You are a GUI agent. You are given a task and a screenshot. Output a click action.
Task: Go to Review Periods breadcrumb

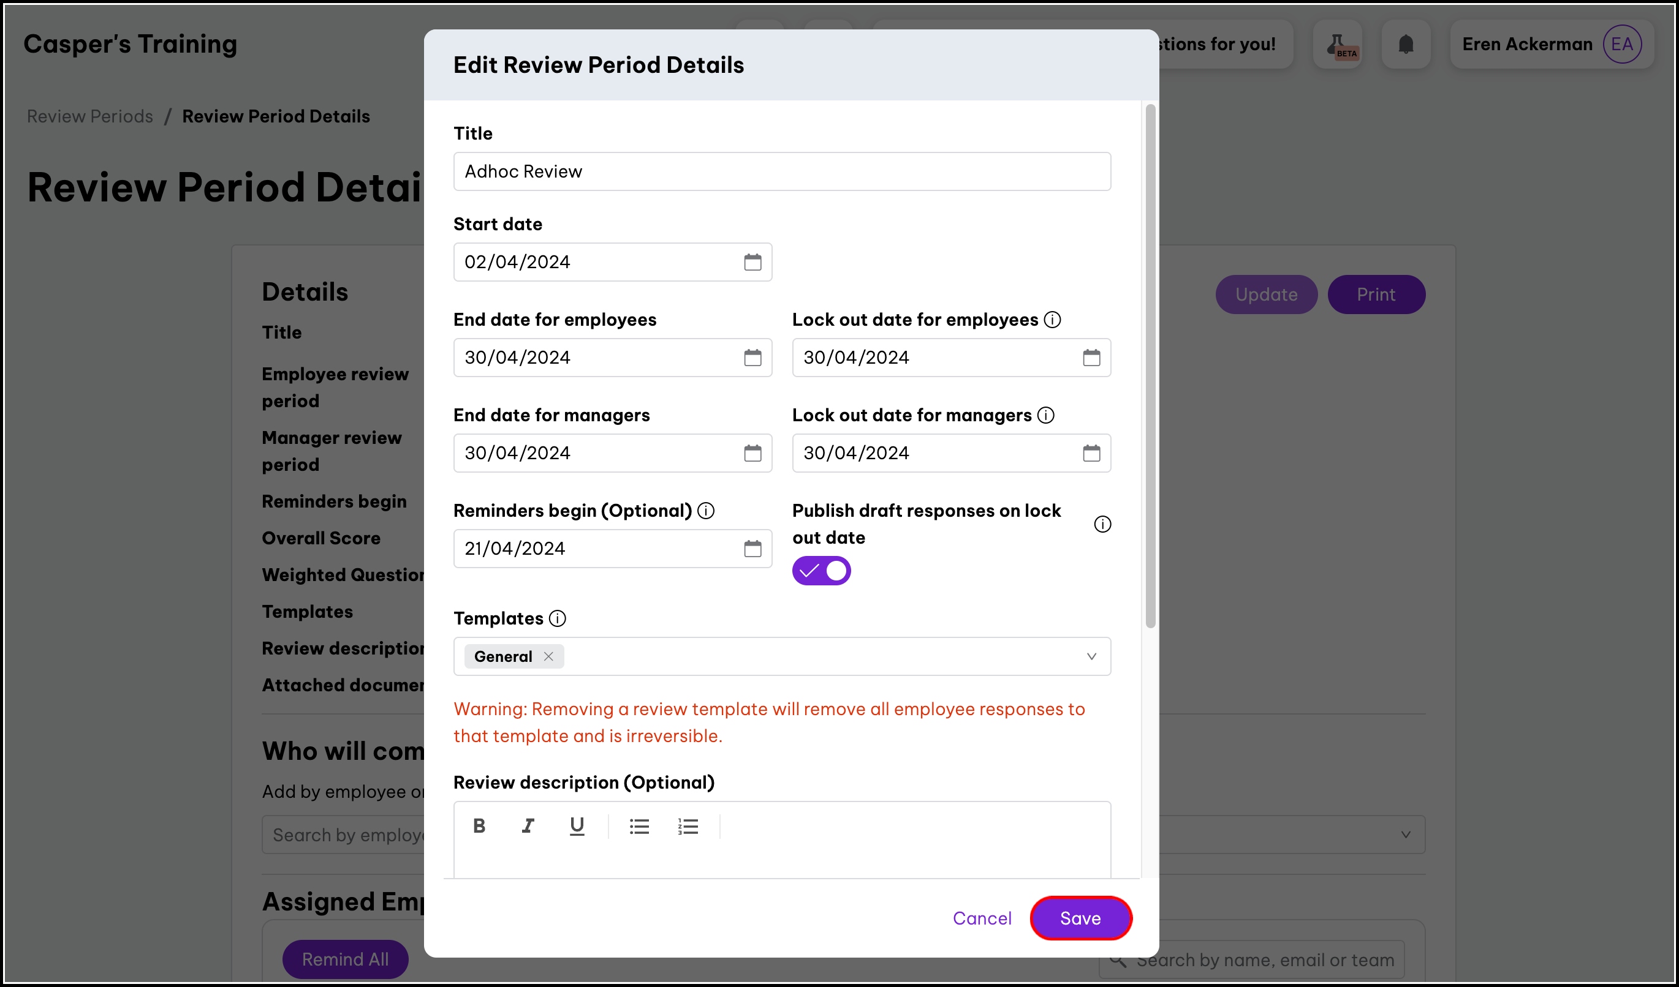[x=90, y=116]
